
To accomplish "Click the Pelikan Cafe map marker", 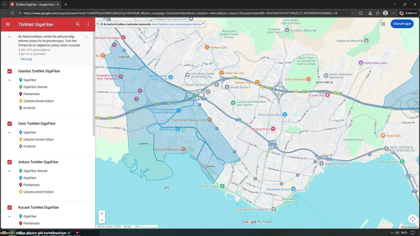I will (x=207, y=47).
